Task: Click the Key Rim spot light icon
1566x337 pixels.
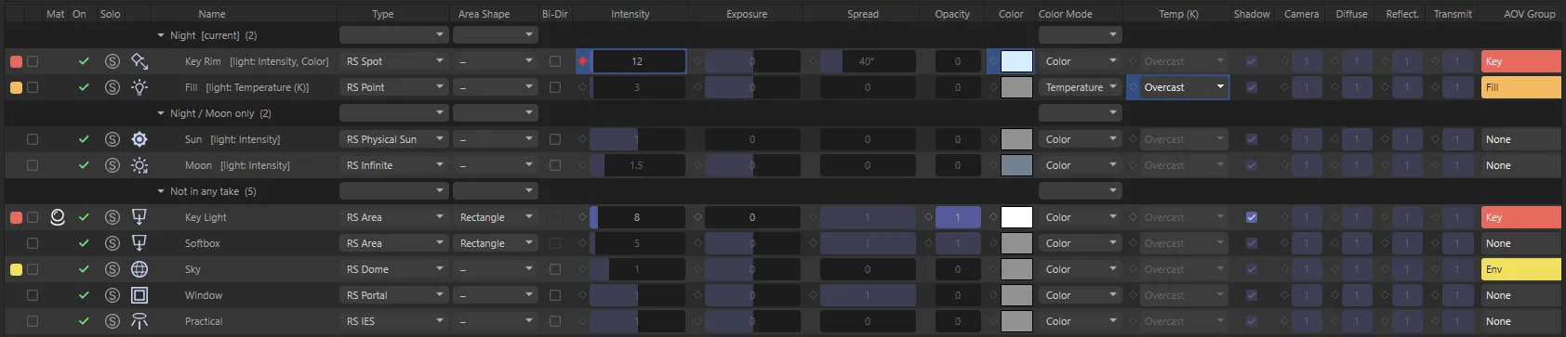Action: pos(139,61)
